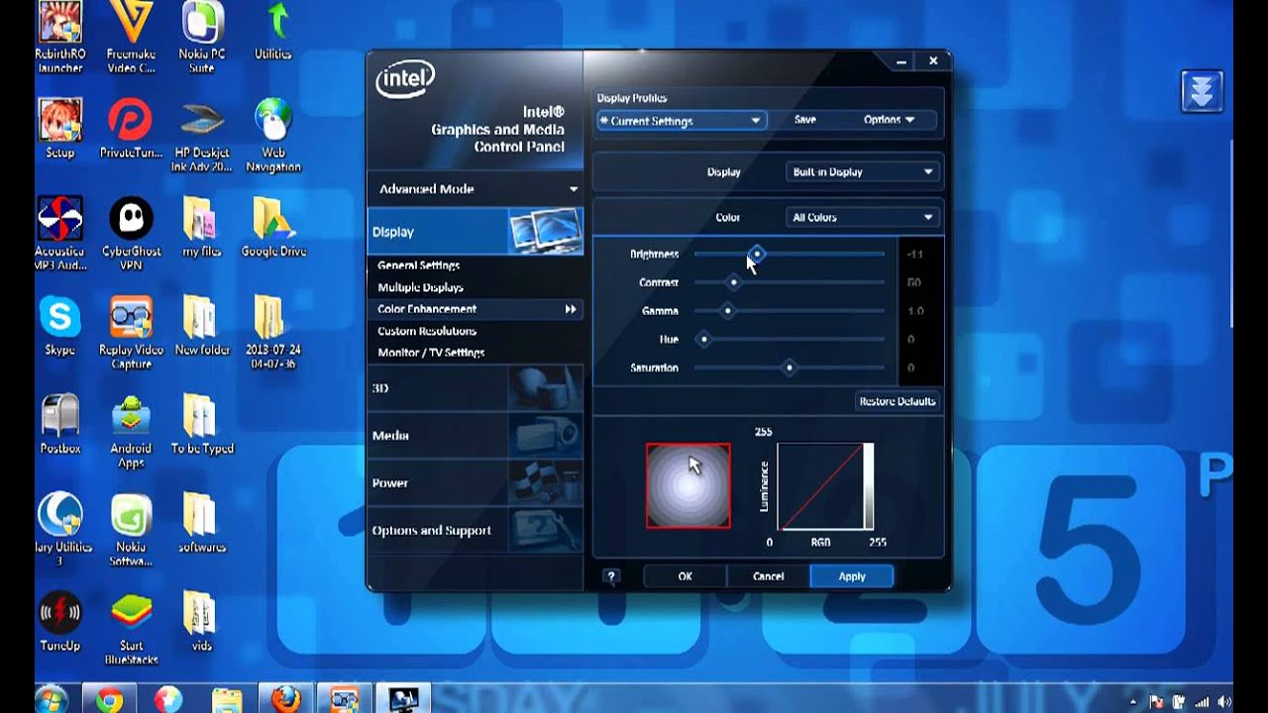The height and width of the screenshot is (713, 1268).
Task: Open Web Navigation desktop icon
Action: [x=273, y=136]
